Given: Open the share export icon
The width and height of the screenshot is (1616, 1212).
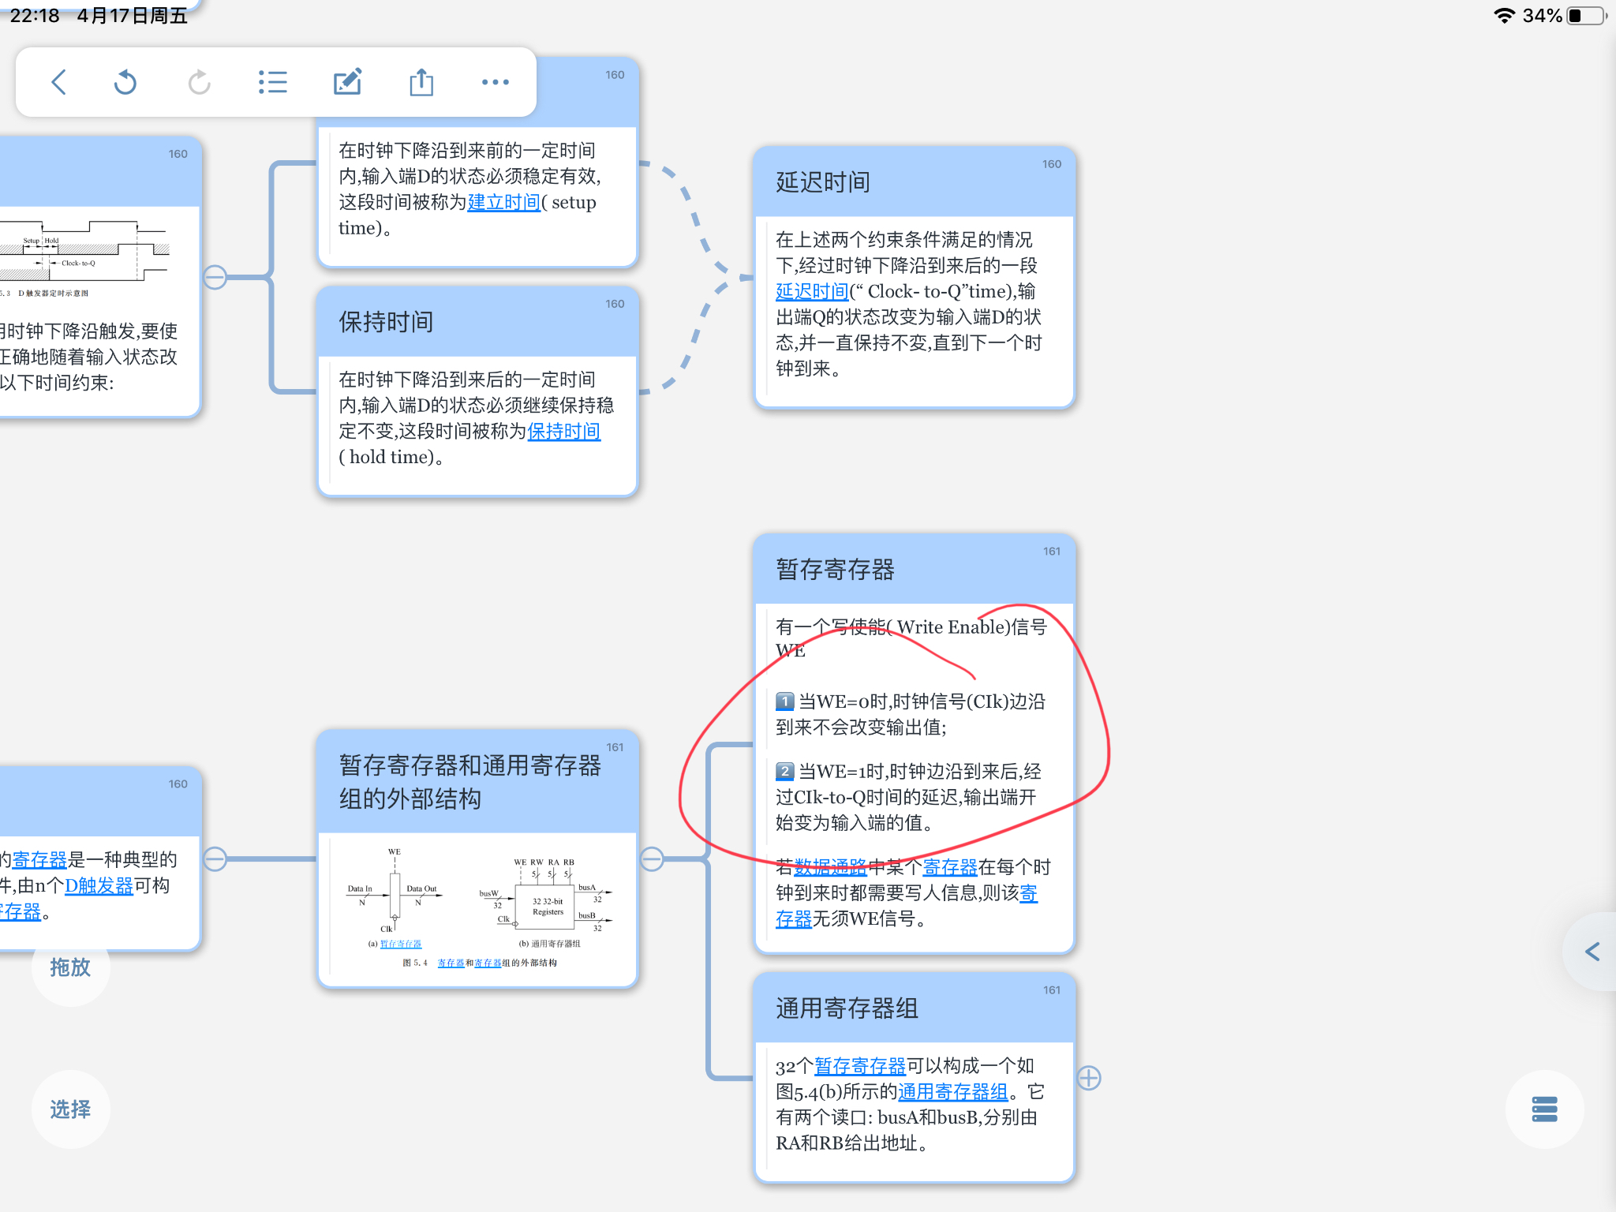Looking at the screenshot, I should click(x=421, y=82).
